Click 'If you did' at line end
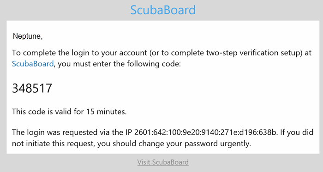The height and width of the screenshot is (172, 323). tap(297, 132)
